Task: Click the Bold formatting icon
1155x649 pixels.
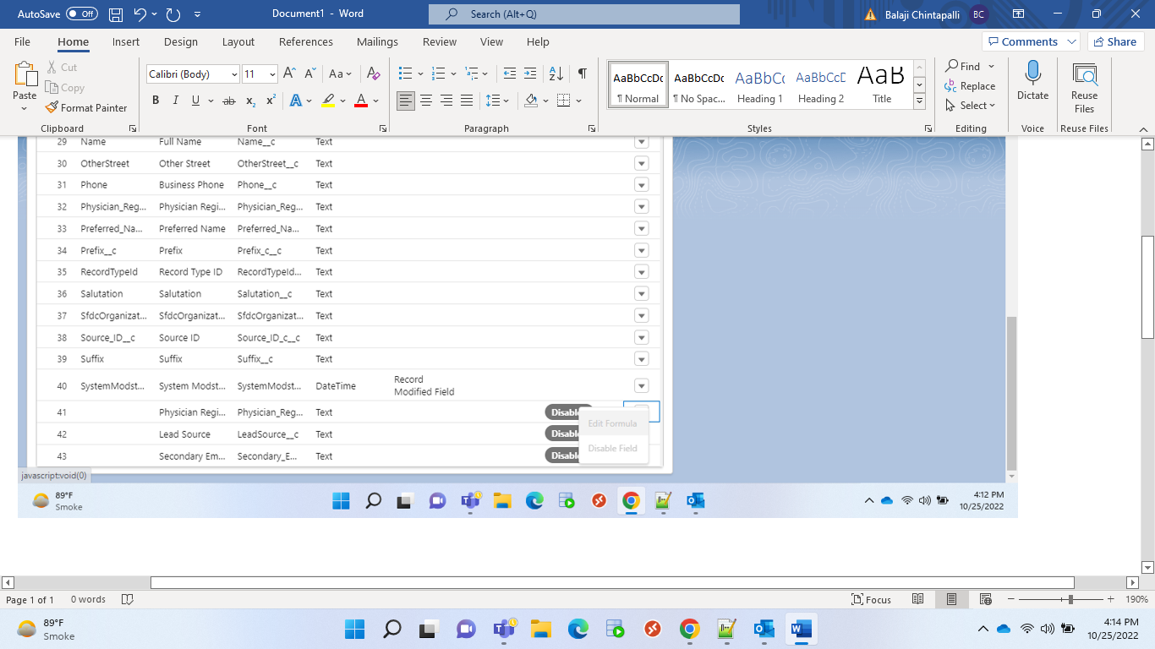Action: click(156, 101)
